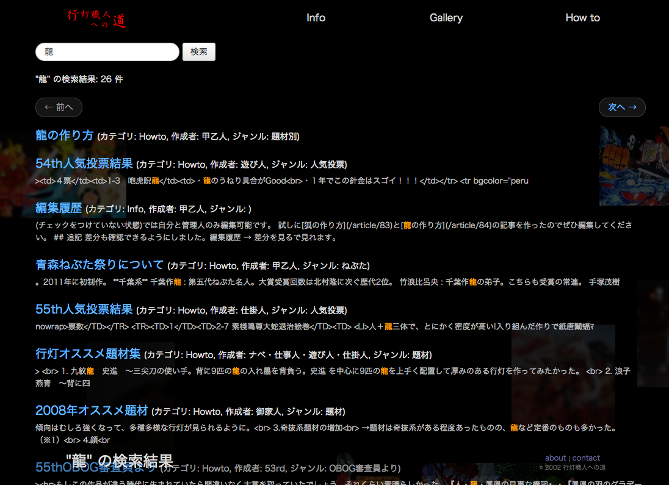Click the red 行灯職人への道 site logo
669x485 pixels.
point(96,18)
